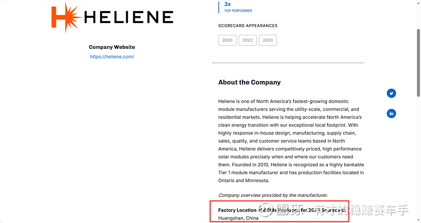The height and width of the screenshot is (223, 421).
Task: Click the 3x performer count
Action: (228, 4)
